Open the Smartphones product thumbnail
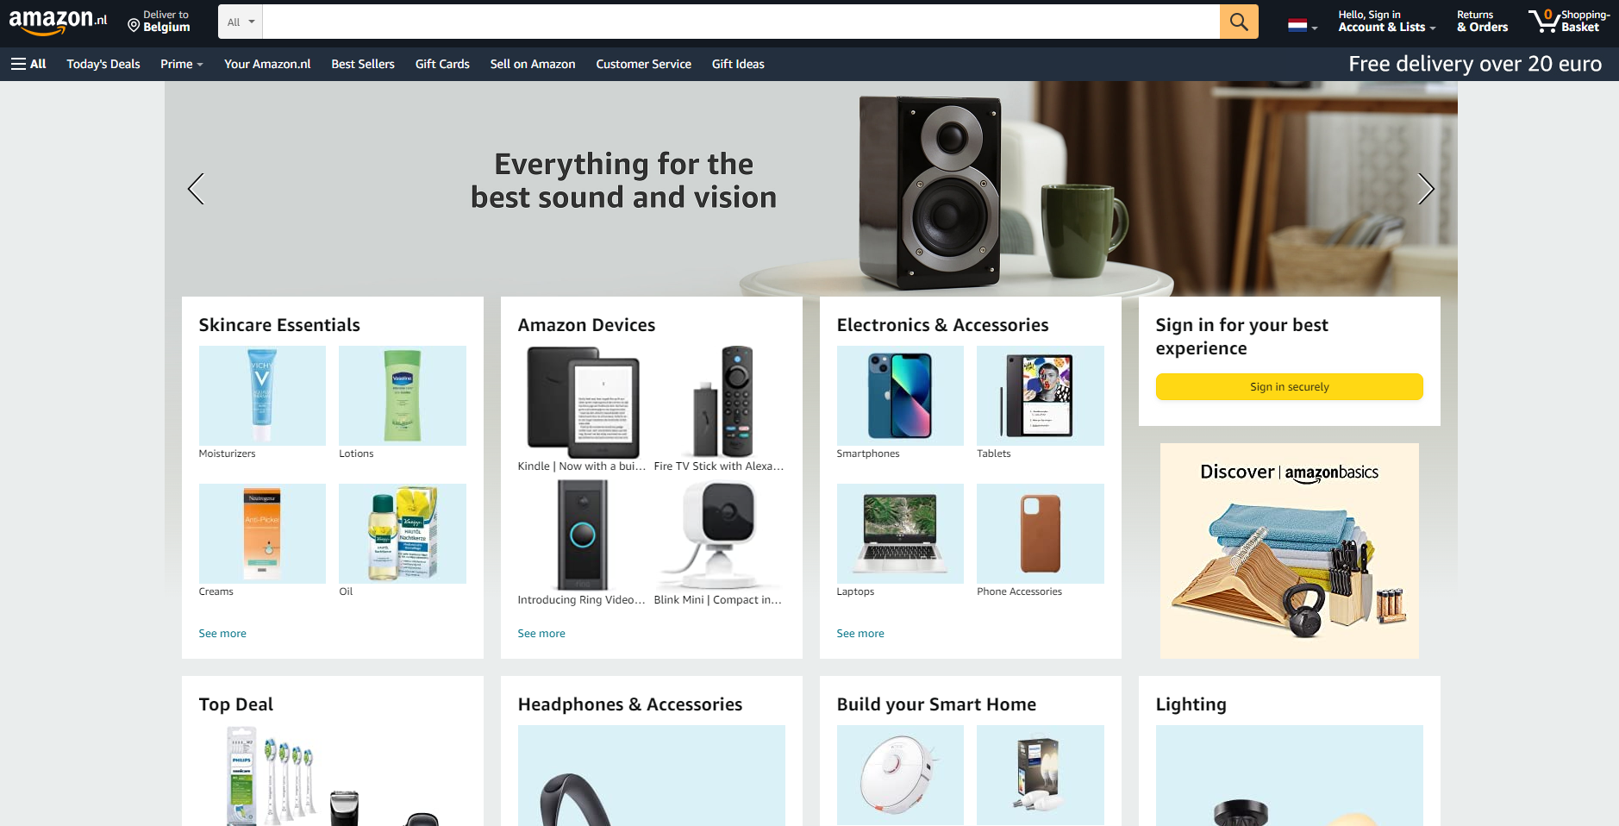 (x=900, y=396)
